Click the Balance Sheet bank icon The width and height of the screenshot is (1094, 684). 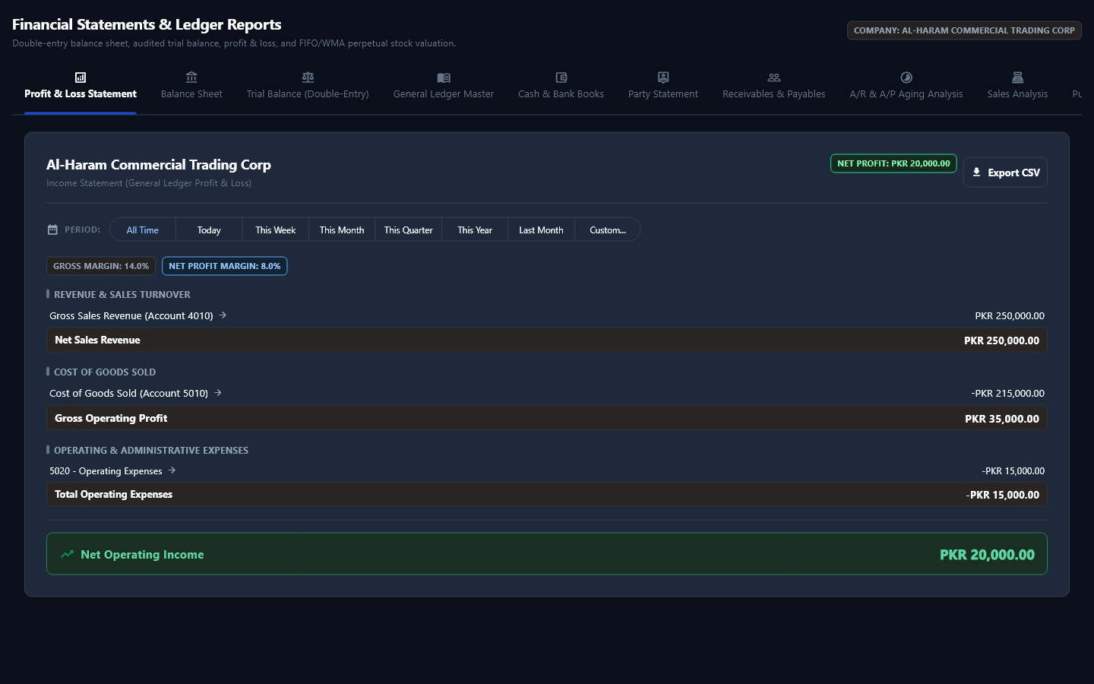coord(191,78)
